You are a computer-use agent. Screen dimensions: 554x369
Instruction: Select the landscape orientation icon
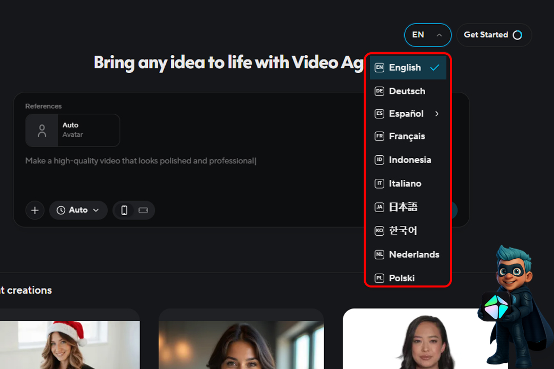tap(143, 210)
